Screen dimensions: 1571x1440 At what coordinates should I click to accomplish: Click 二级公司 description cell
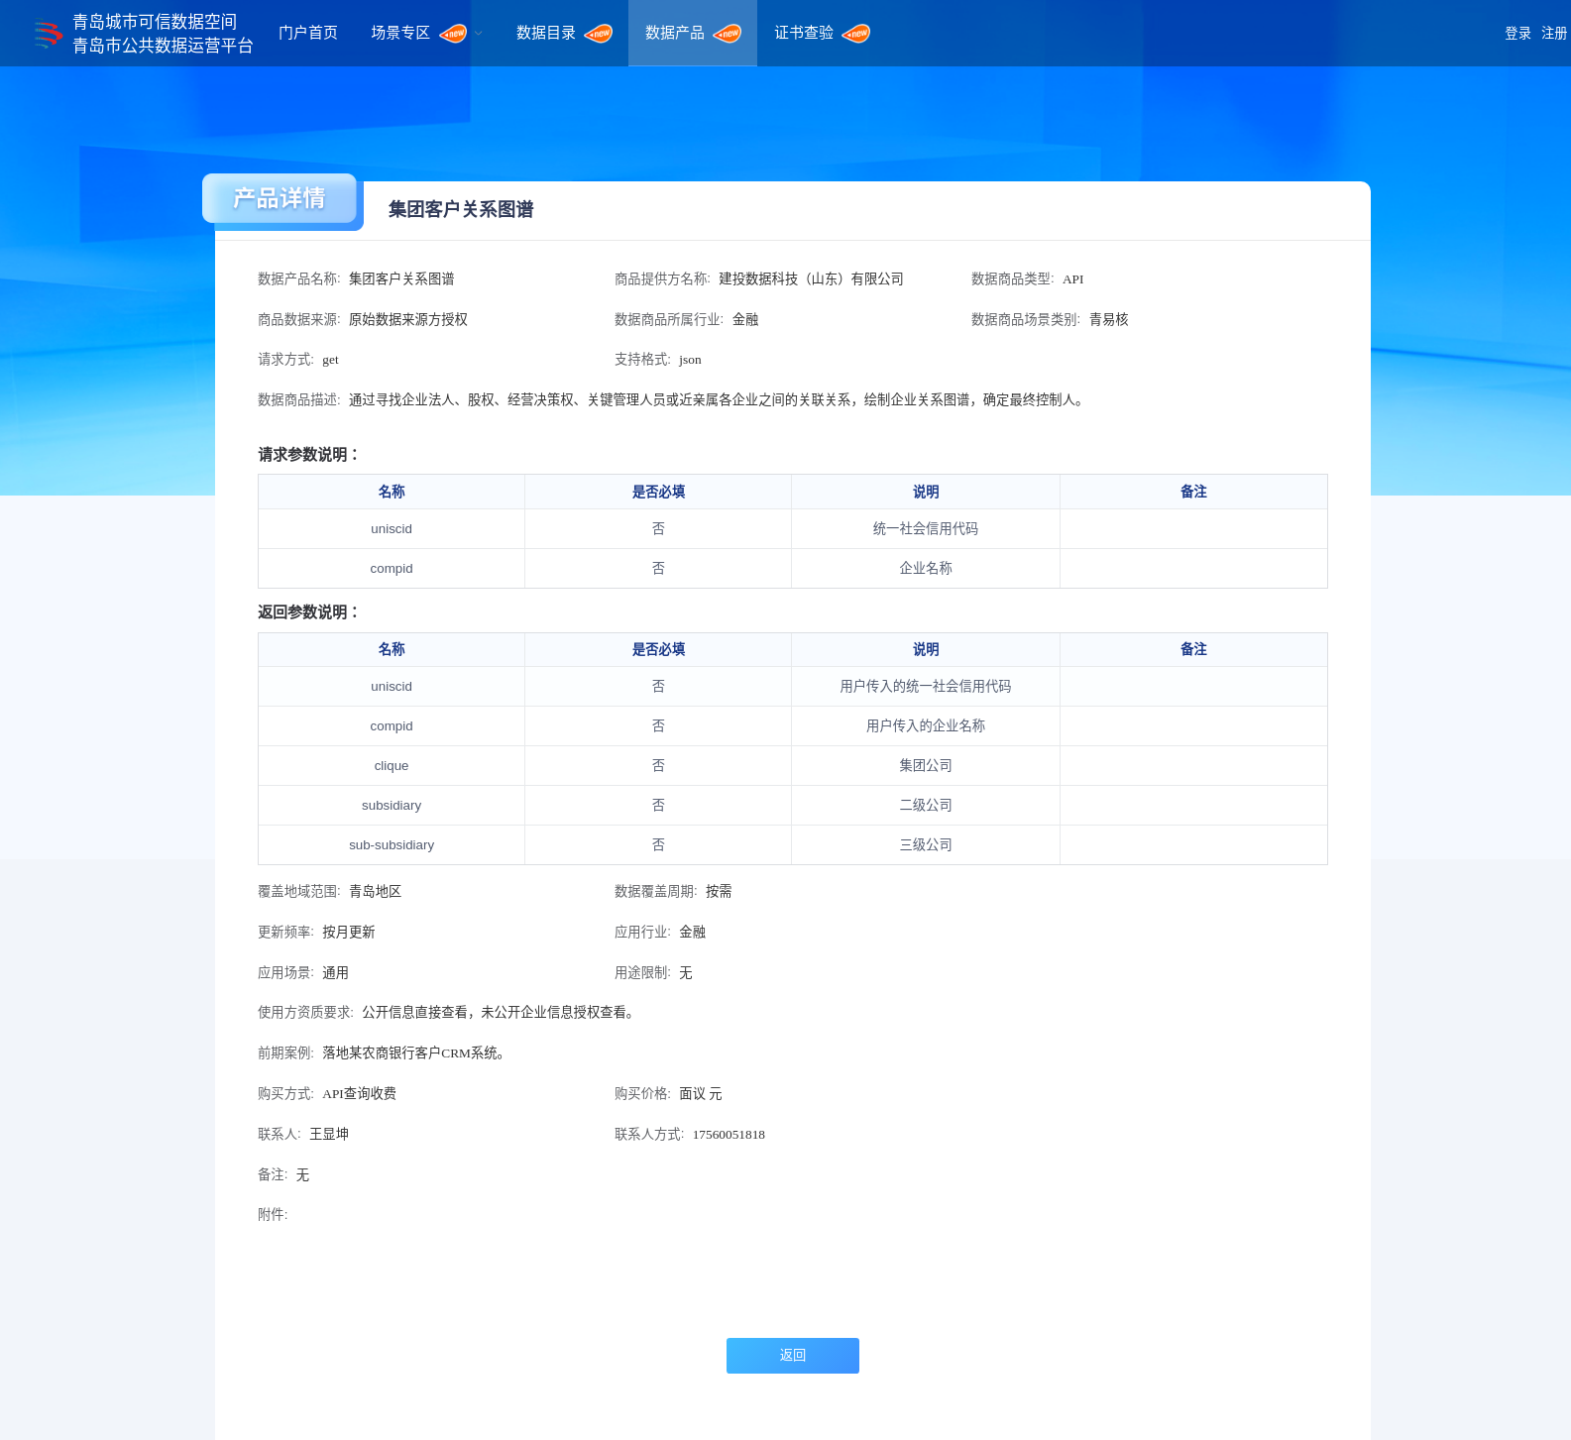[x=926, y=806]
